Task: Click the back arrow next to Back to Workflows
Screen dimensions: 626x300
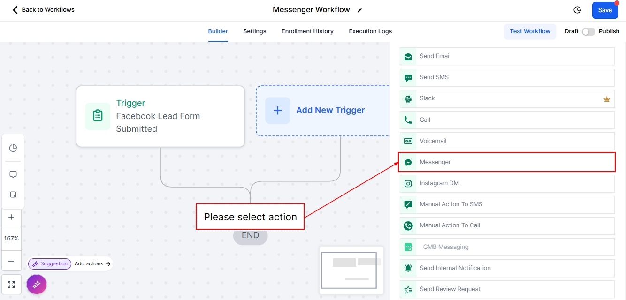Action: [15, 10]
